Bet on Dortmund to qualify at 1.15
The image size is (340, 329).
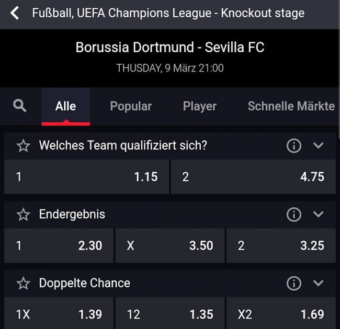point(86,177)
